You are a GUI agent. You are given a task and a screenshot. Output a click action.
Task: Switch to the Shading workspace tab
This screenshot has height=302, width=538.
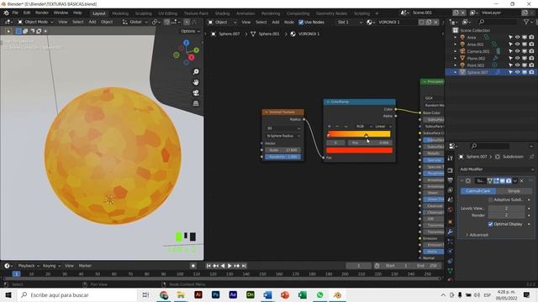click(222, 13)
